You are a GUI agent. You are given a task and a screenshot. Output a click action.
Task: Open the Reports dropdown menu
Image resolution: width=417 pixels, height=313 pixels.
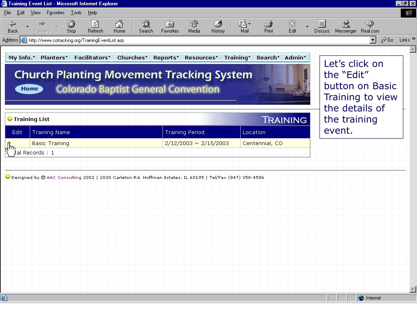pyautogui.click(x=166, y=57)
